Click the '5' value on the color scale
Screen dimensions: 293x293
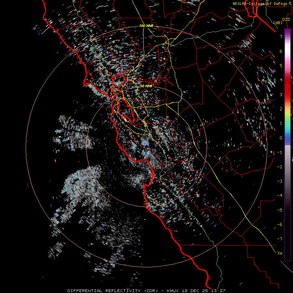(281, 65)
